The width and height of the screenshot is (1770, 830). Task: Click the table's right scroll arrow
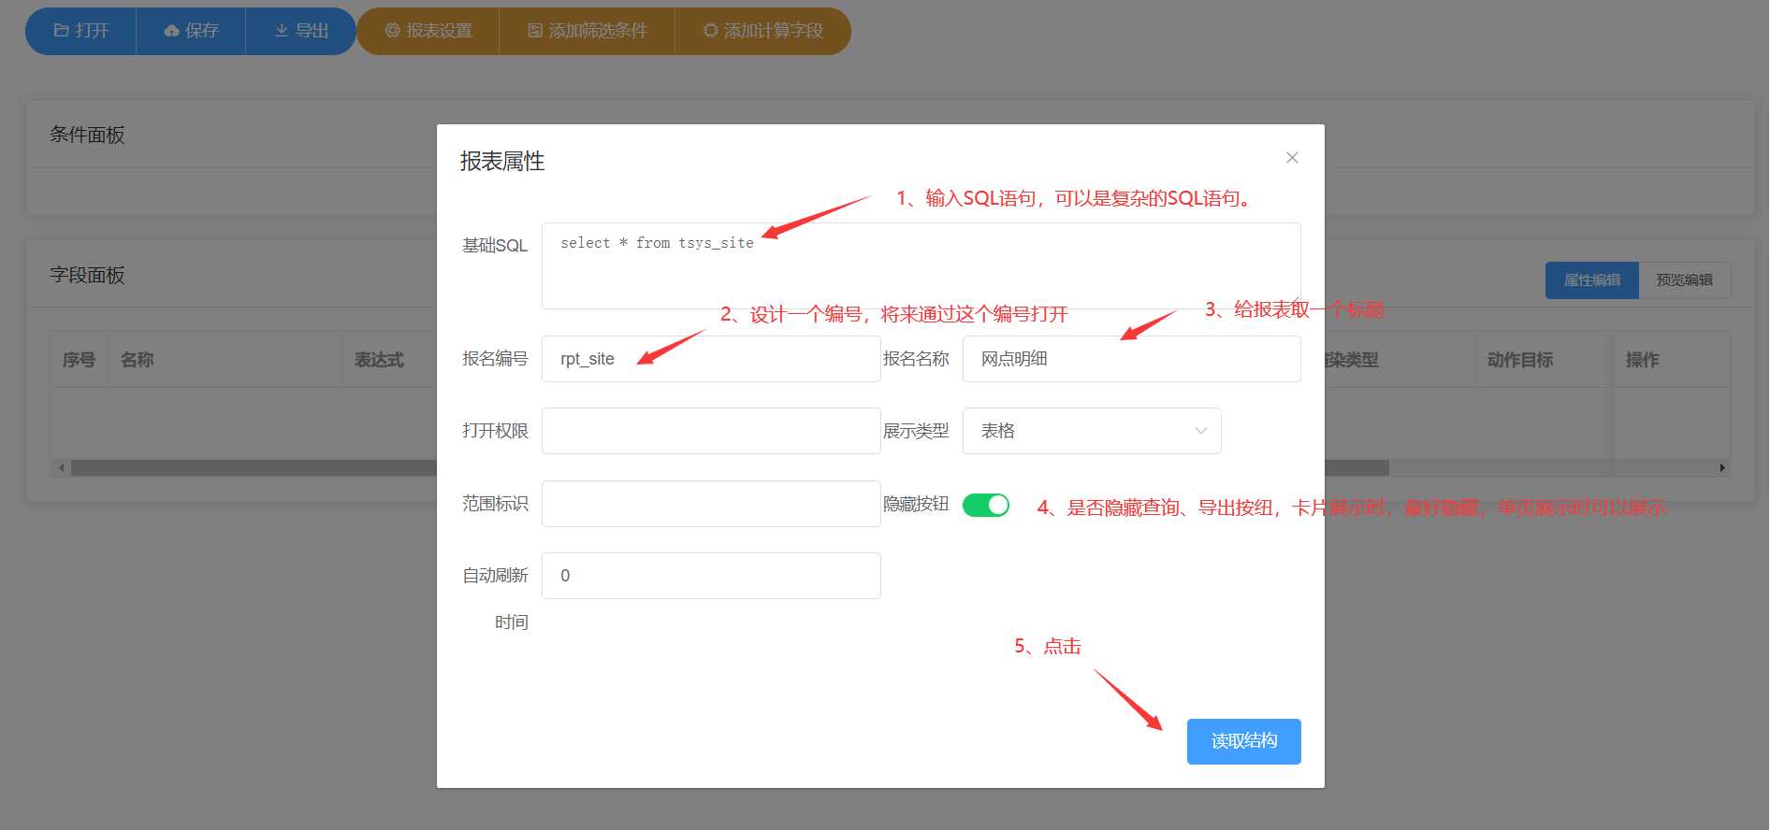coord(1722,467)
